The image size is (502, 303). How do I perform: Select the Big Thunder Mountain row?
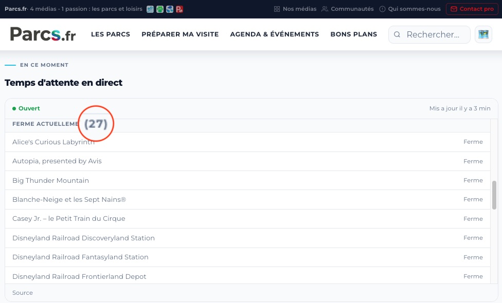coord(247,180)
